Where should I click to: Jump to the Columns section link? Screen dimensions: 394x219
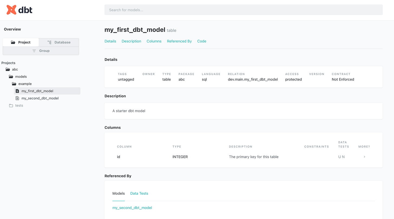pos(154,41)
